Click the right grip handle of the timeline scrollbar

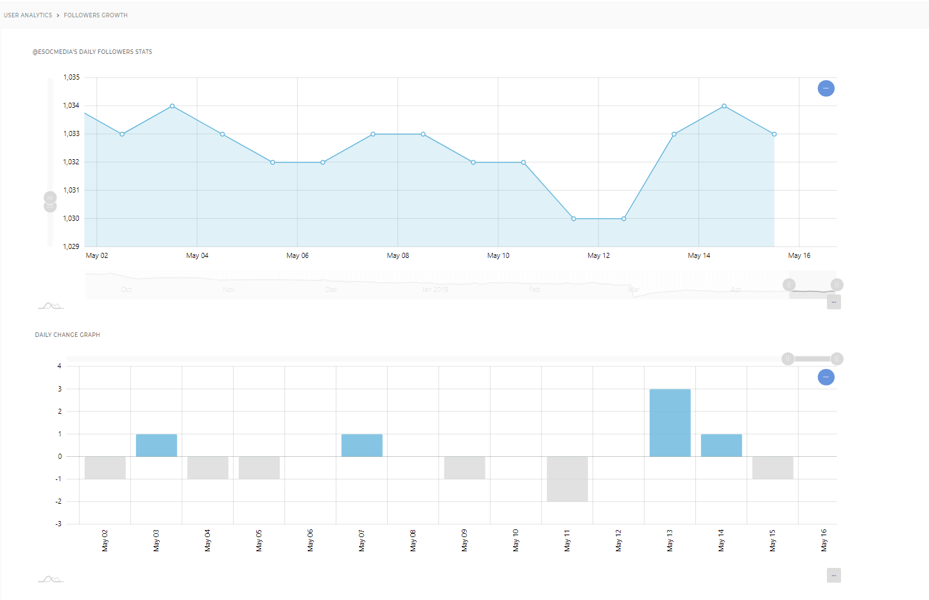(837, 284)
